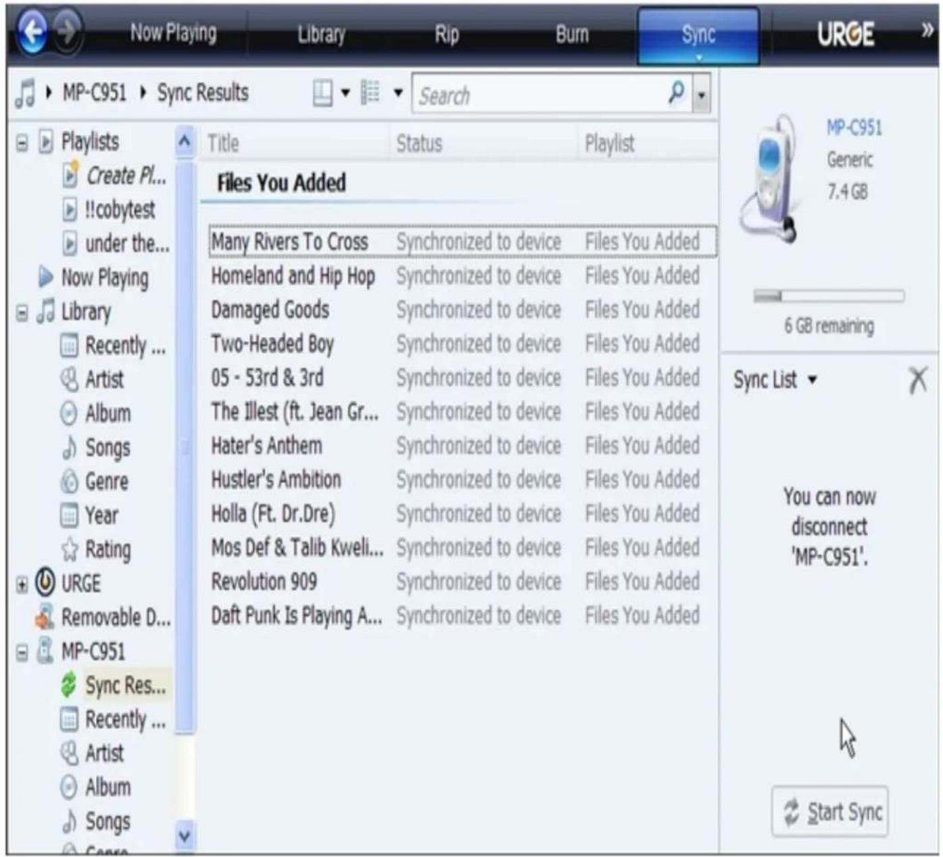Image resolution: width=943 pixels, height=857 pixels.
Task: Click the Library Album disc icon
Action: point(69,413)
